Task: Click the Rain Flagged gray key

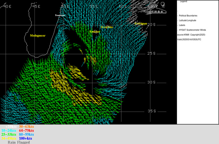Action: 19,142
